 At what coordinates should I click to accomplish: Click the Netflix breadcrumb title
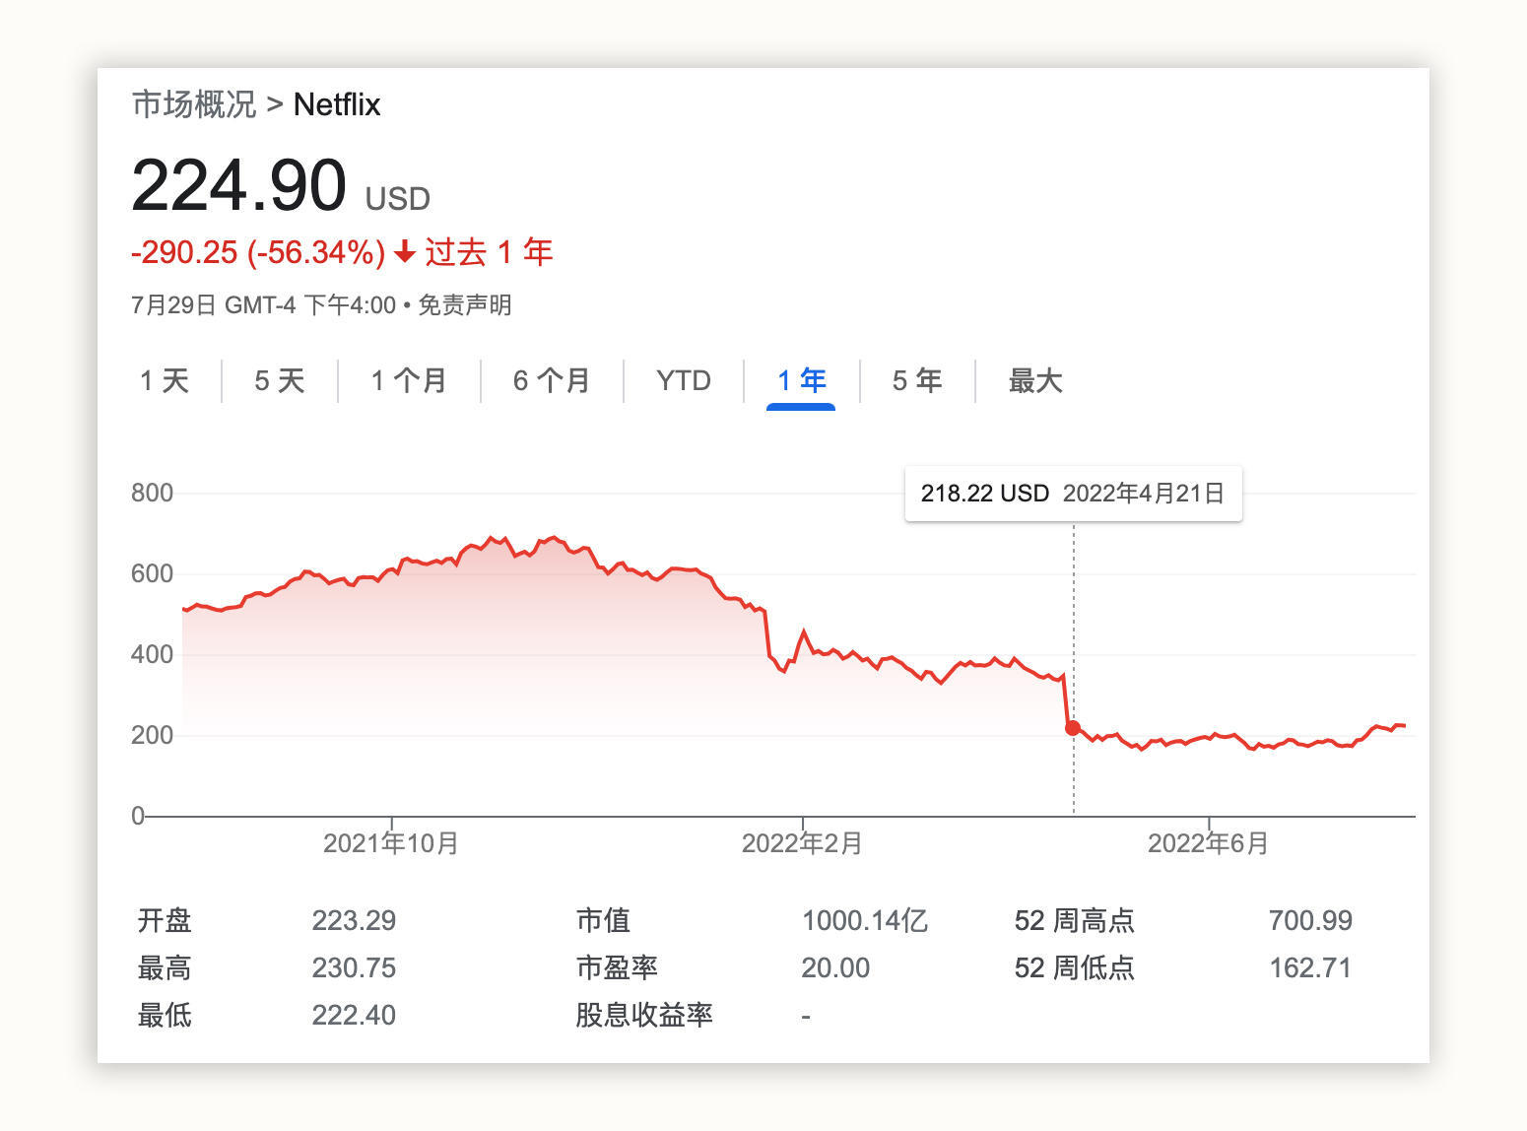point(337,104)
